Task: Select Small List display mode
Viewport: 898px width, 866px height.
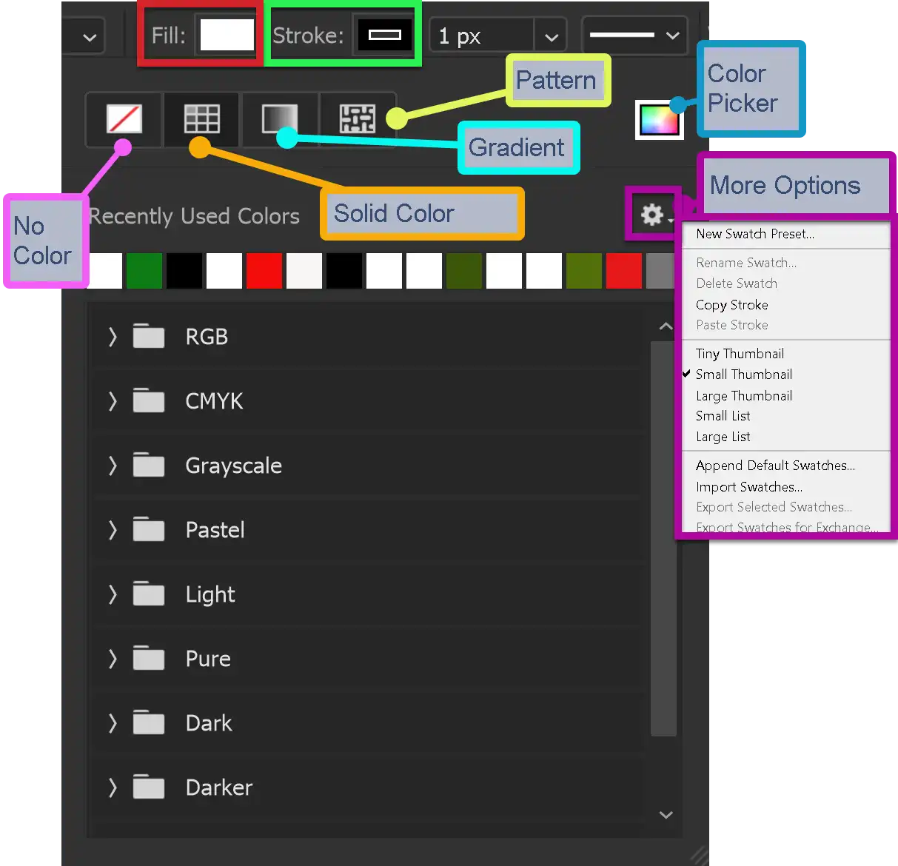Action: click(x=722, y=416)
